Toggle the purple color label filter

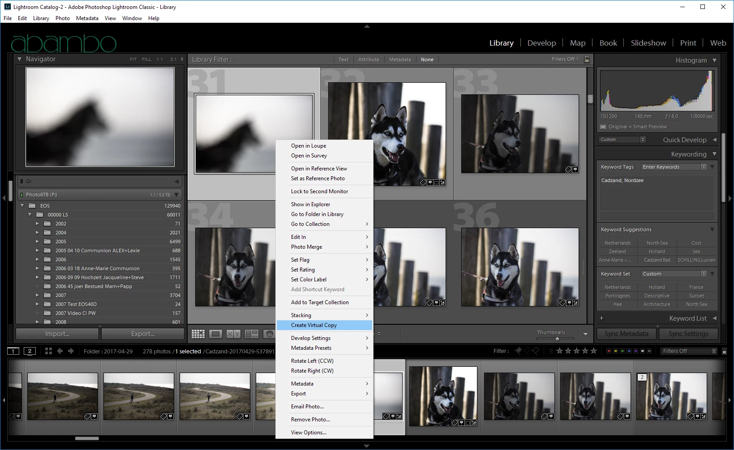tap(636, 351)
